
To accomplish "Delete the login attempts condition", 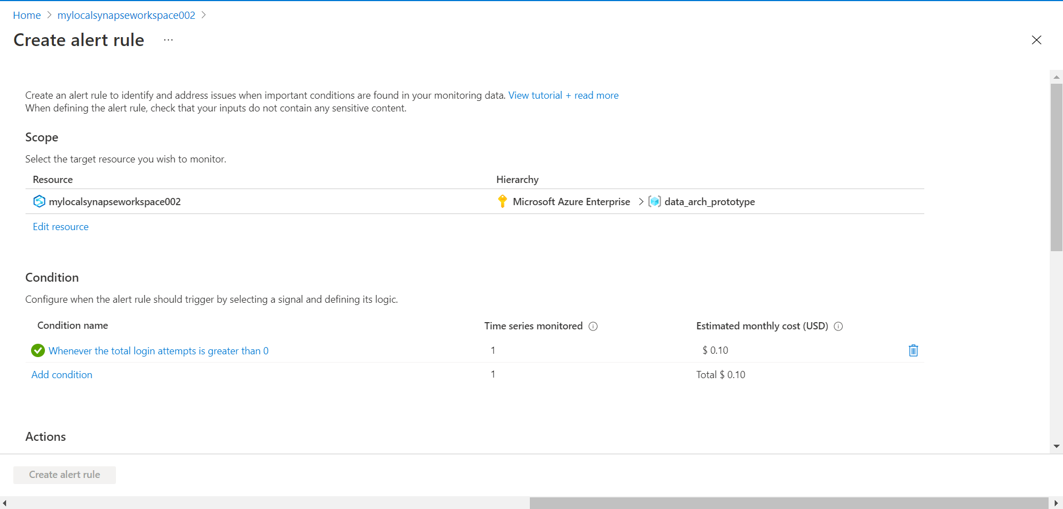I will pyautogui.click(x=913, y=350).
